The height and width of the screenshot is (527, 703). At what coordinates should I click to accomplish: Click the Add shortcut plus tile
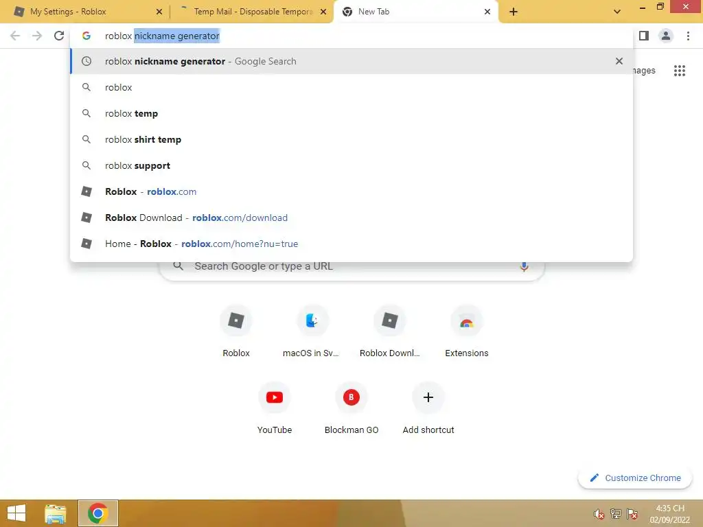tap(428, 409)
